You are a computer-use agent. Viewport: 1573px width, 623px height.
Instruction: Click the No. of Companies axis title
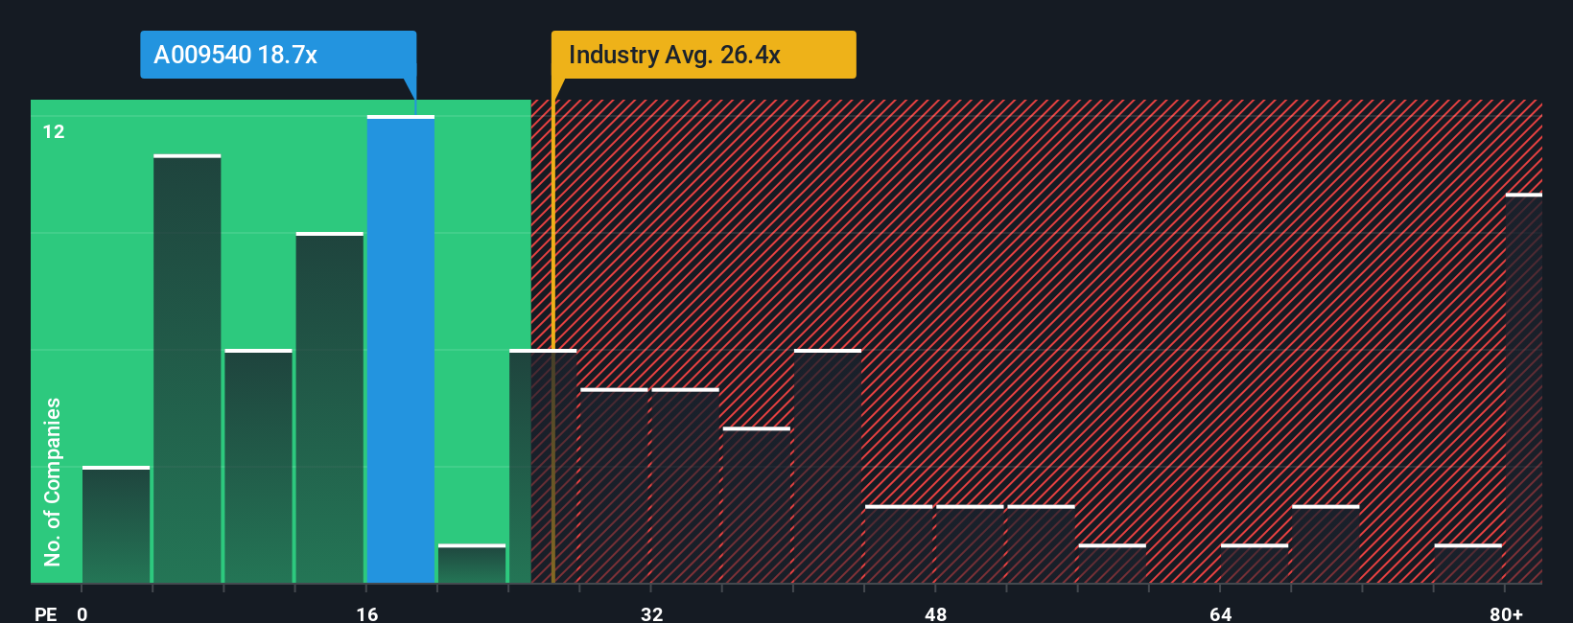click(x=53, y=481)
